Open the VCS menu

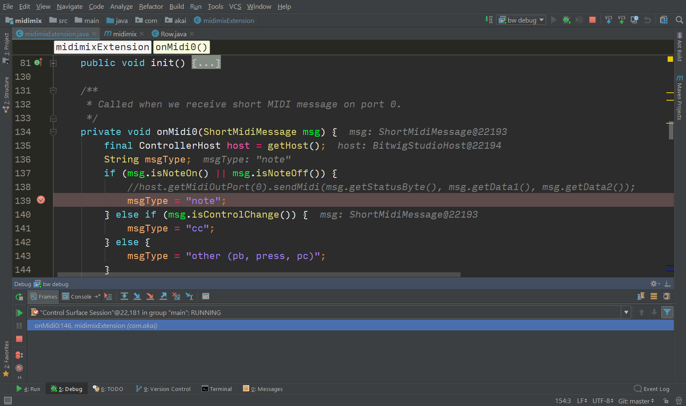pyautogui.click(x=235, y=6)
